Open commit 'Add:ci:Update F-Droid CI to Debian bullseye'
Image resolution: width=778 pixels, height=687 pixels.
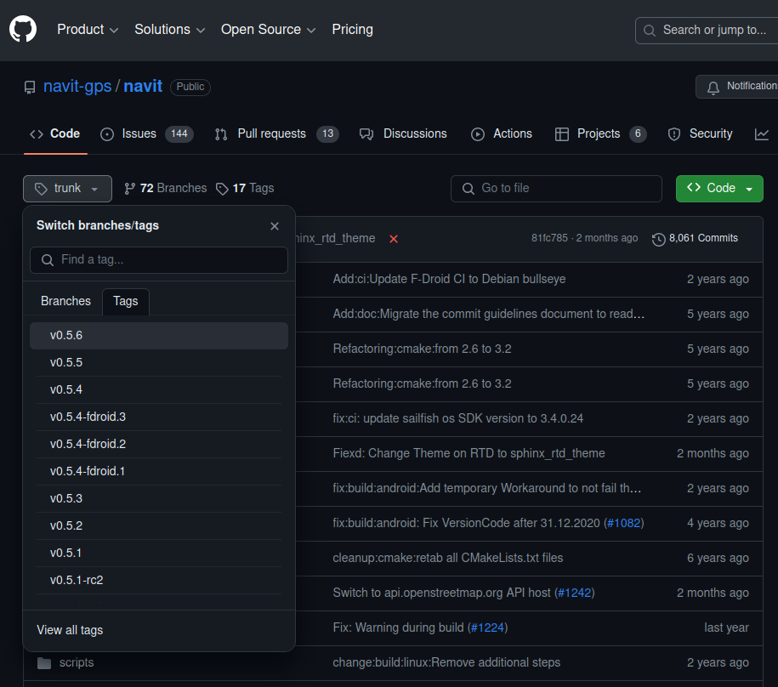click(449, 279)
